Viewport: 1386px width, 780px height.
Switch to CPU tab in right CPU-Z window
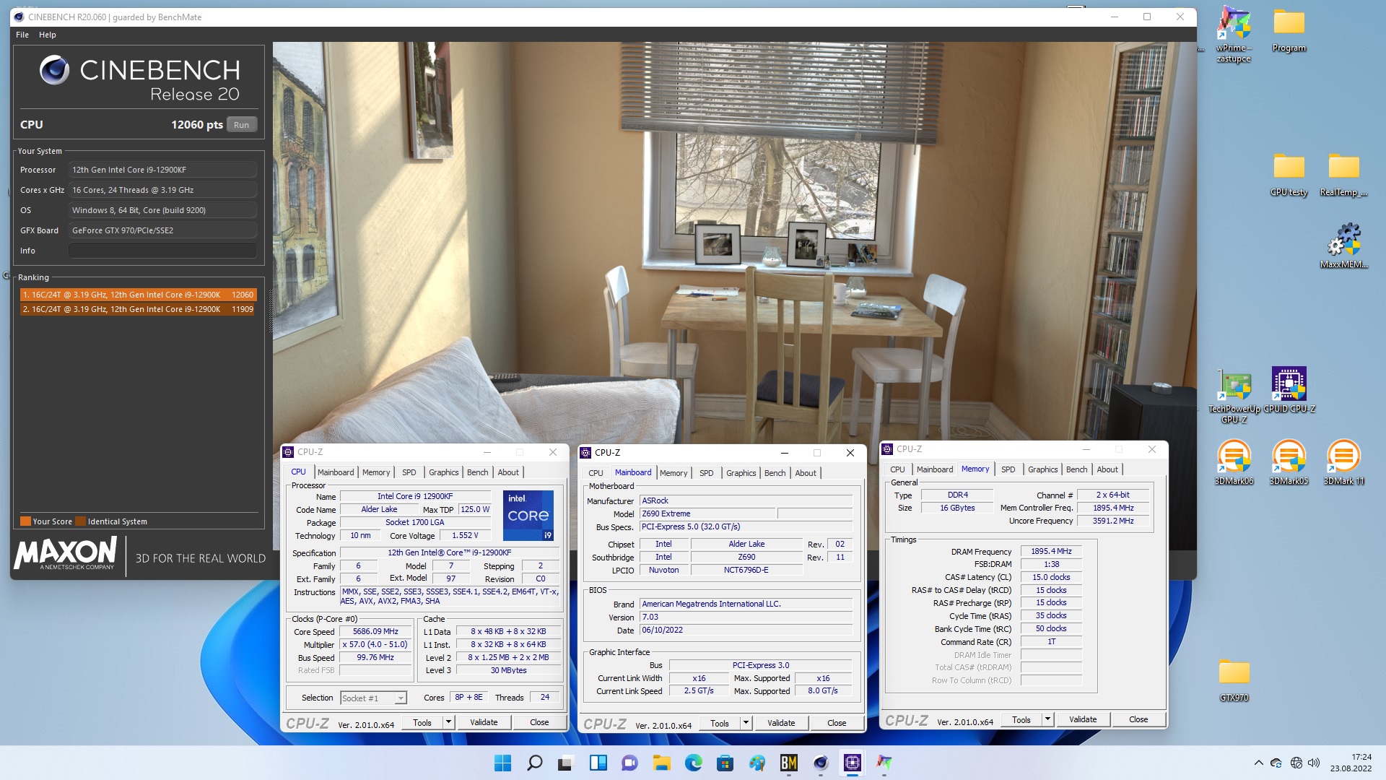coord(897,469)
